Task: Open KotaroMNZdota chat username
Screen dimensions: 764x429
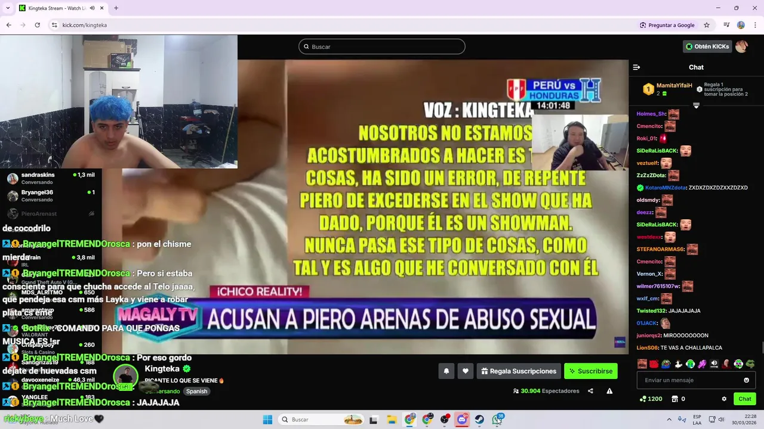Action: pyautogui.click(x=666, y=188)
